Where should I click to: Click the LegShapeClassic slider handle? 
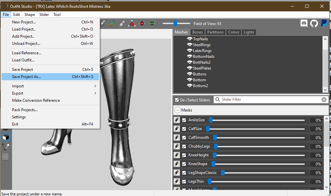coord(223,173)
